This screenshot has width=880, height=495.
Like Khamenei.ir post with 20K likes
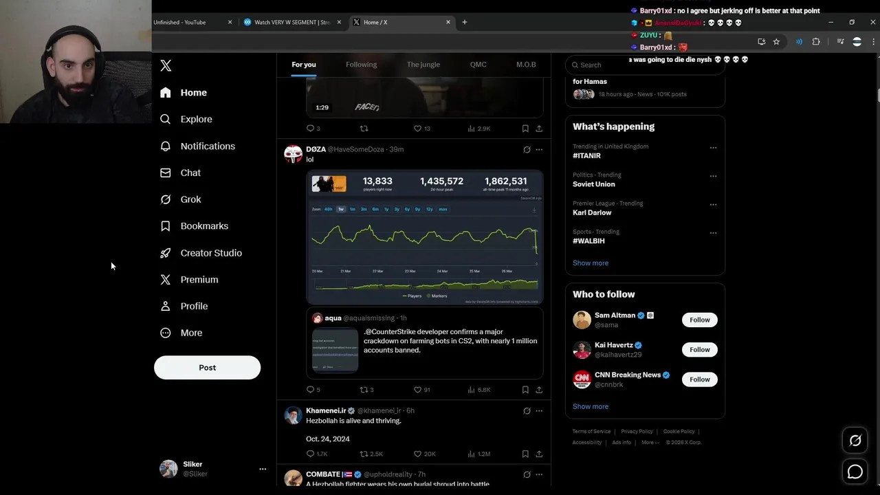(x=424, y=454)
